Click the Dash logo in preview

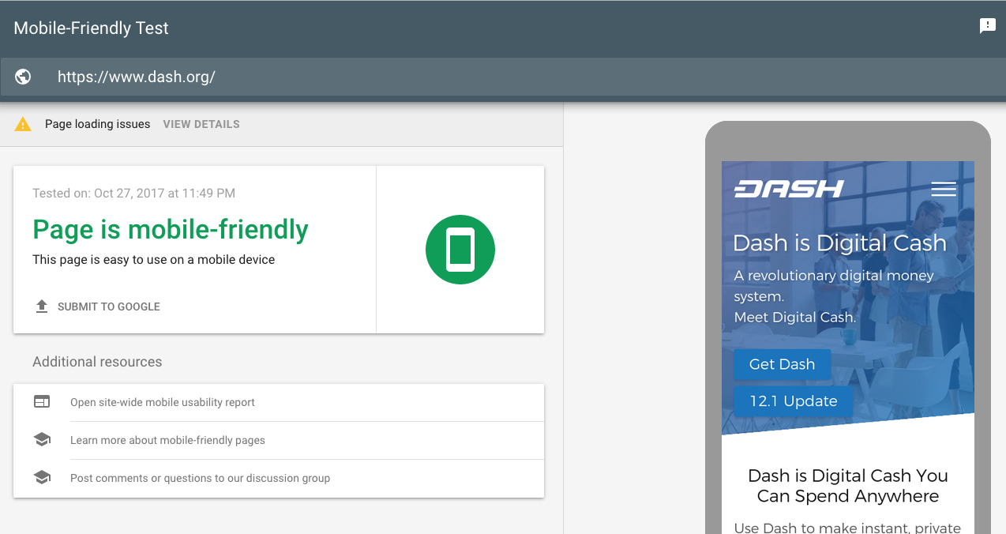[x=789, y=189]
